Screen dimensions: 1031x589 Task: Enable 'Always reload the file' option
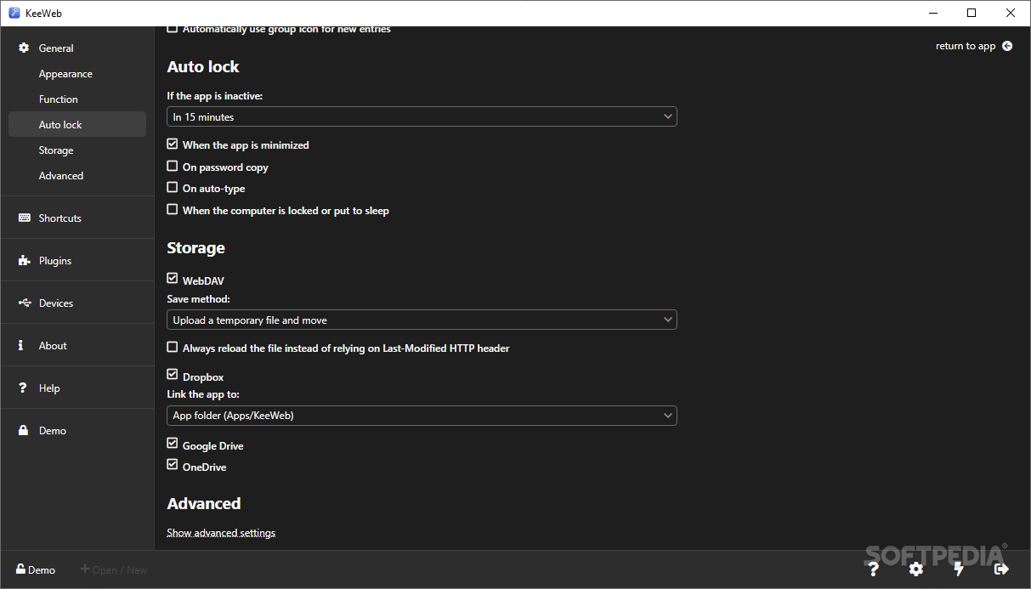click(173, 348)
